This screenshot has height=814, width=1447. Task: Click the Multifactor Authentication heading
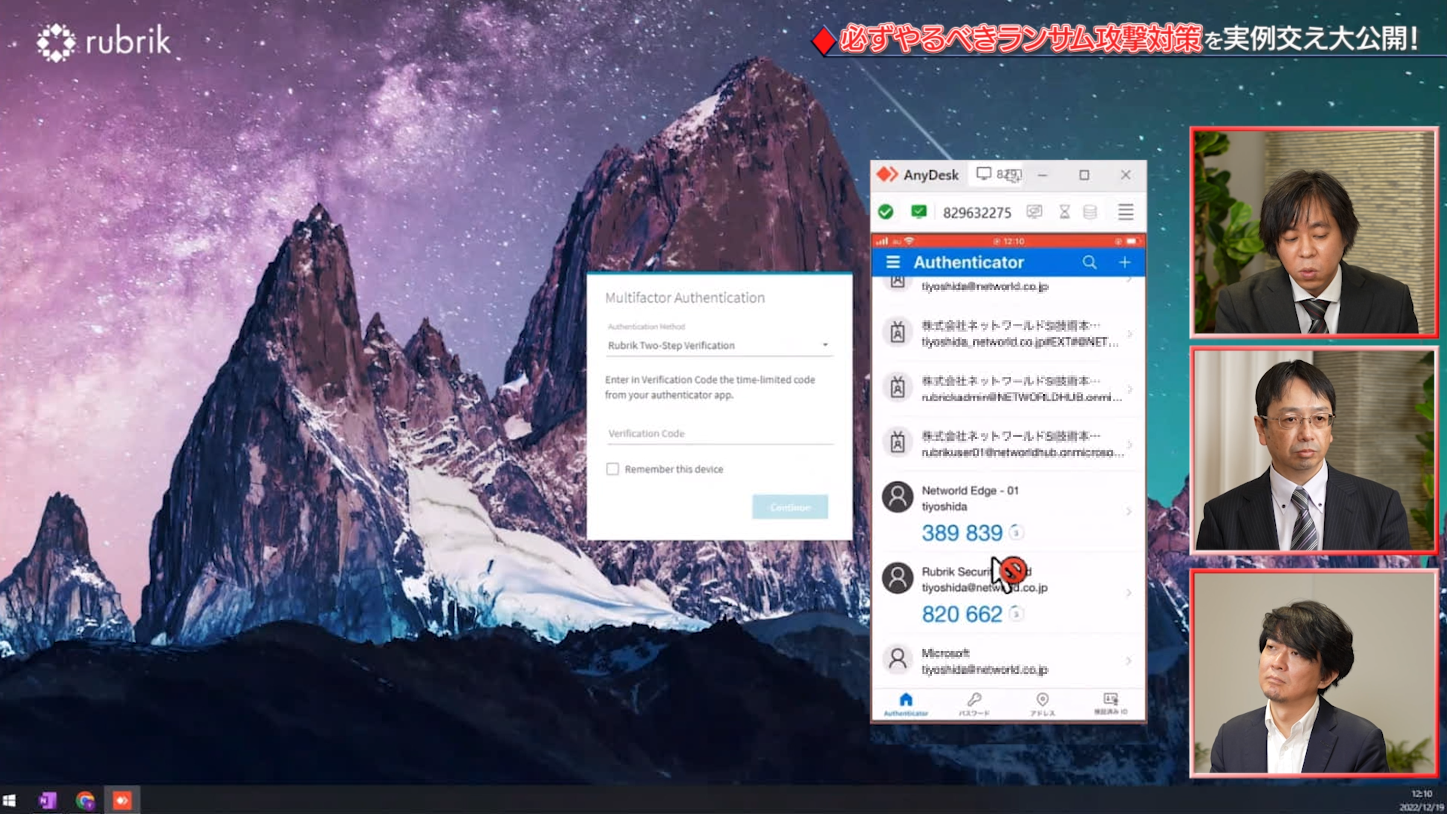pos(685,298)
